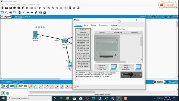Select PT-HOST-NM-1AM module
This screenshot has height=101, width=179.
[83, 35]
